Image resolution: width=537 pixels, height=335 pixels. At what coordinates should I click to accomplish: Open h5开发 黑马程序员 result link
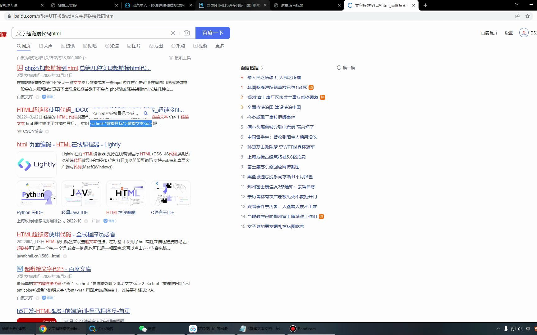tap(73, 311)
